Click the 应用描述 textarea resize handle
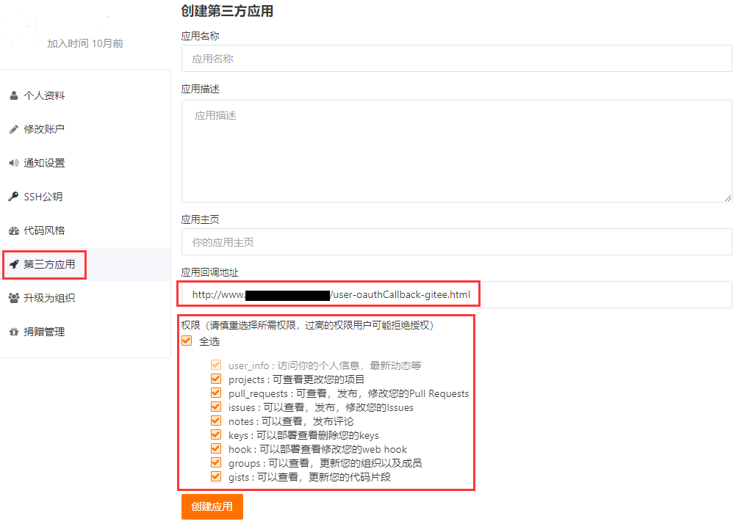The width and height of the screenshot is (734, 524). pos(728,198)
